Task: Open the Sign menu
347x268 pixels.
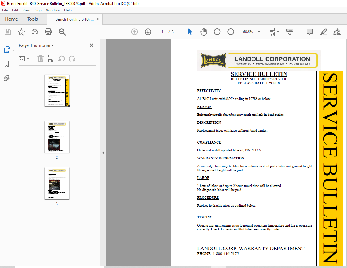Action: pyautogui.click(x=38, y=10)
